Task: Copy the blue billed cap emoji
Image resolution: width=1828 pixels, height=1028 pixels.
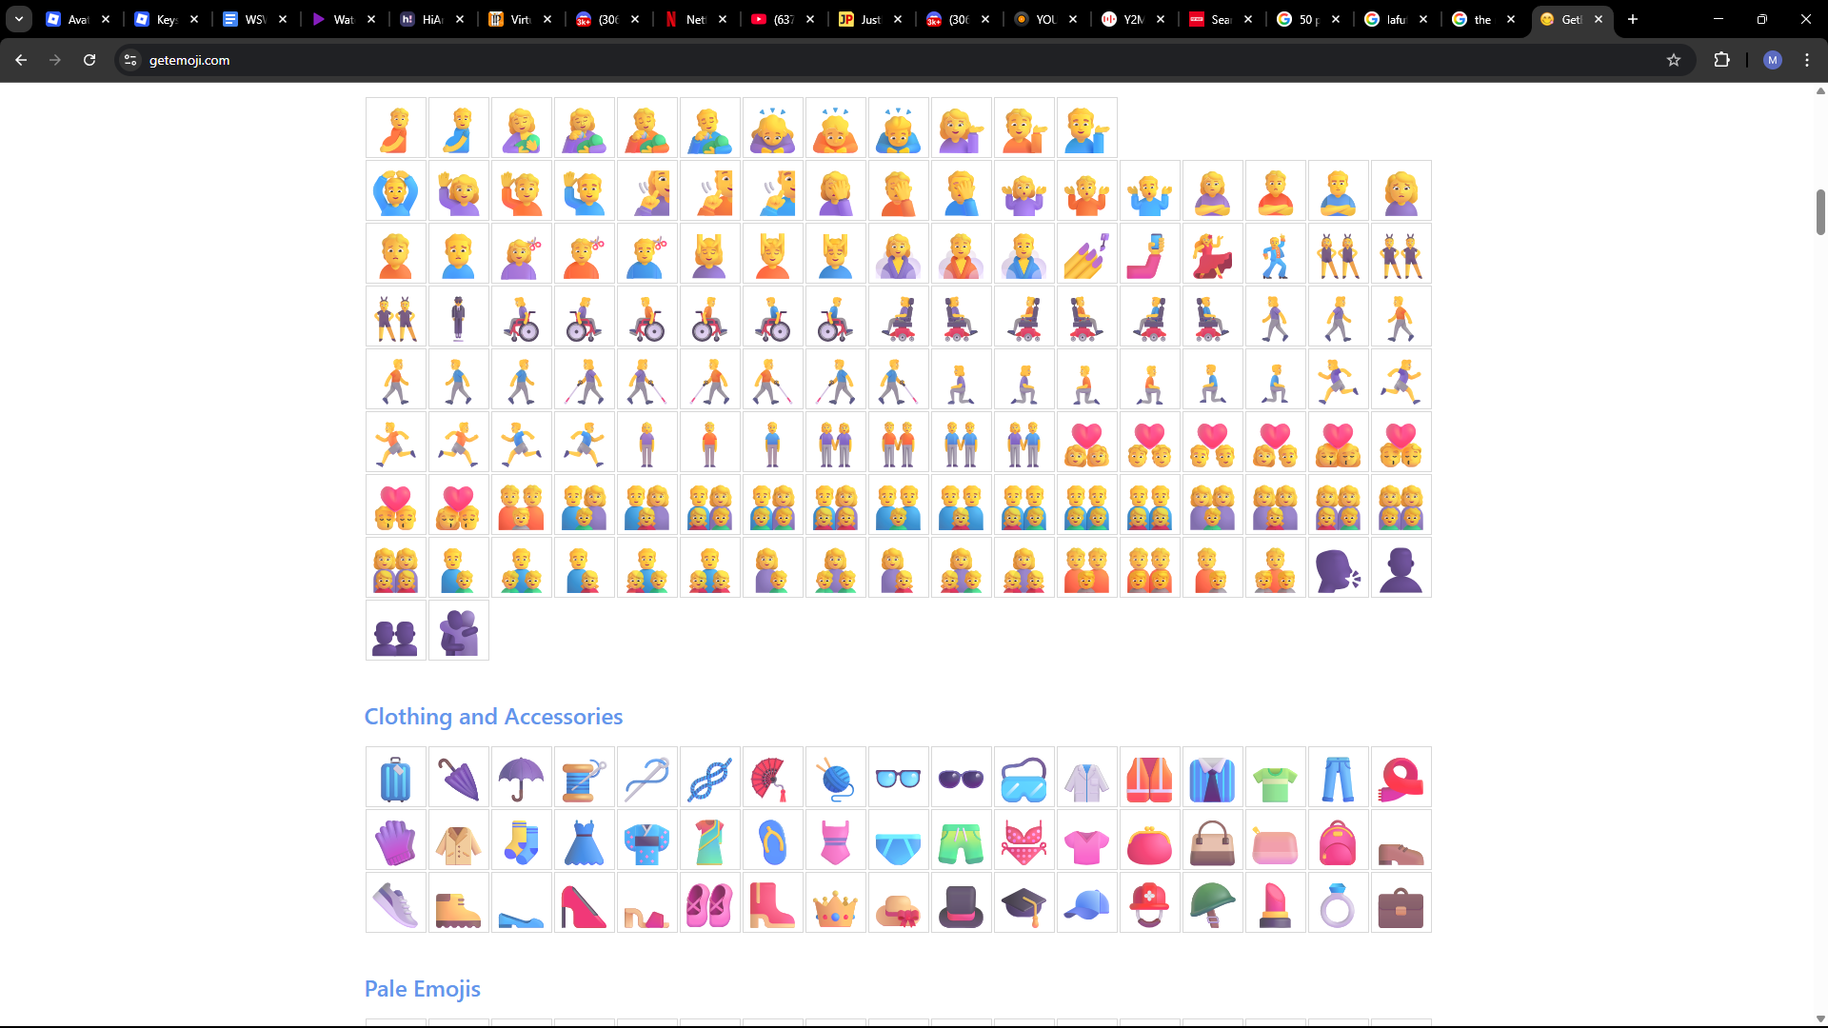Action: click(x=1087, y=903)
